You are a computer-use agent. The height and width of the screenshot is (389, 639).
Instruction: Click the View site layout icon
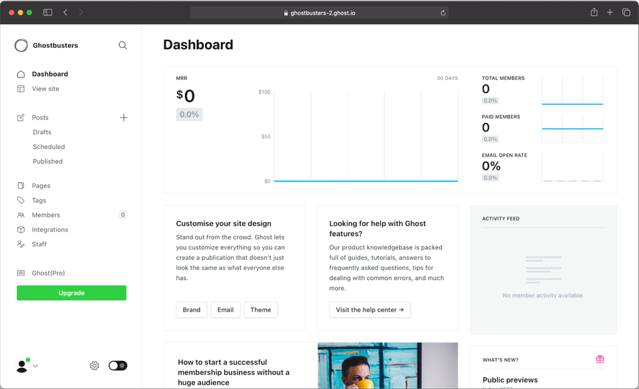21,88
